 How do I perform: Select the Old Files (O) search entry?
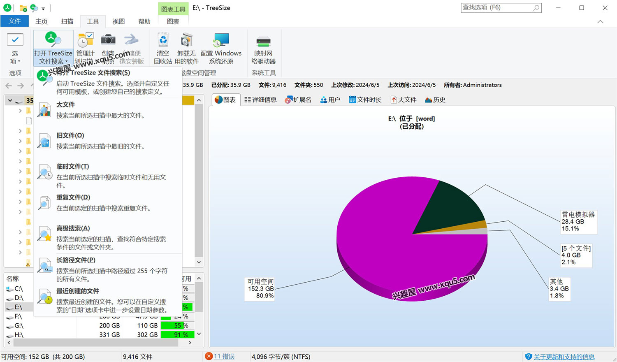click(108, 141)
